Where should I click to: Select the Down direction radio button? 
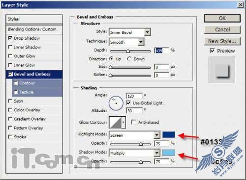(x=129, y=59)
